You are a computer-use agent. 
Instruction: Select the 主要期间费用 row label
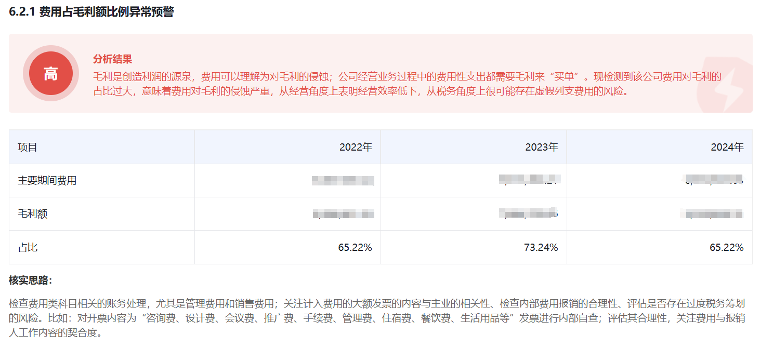click(47, 180)
